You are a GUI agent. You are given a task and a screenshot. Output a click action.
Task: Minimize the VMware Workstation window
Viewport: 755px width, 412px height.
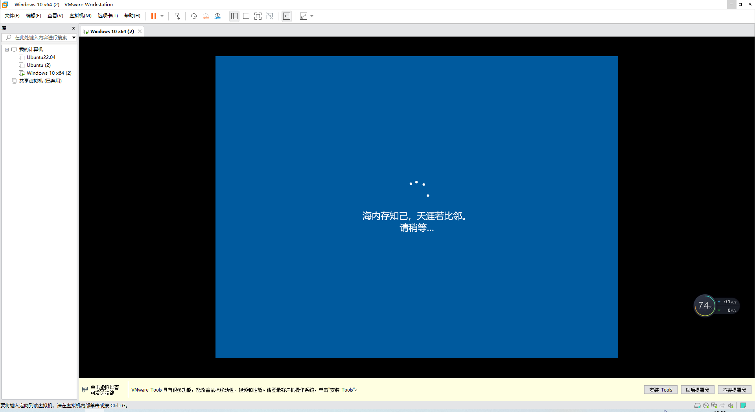(x=731, y=4)
